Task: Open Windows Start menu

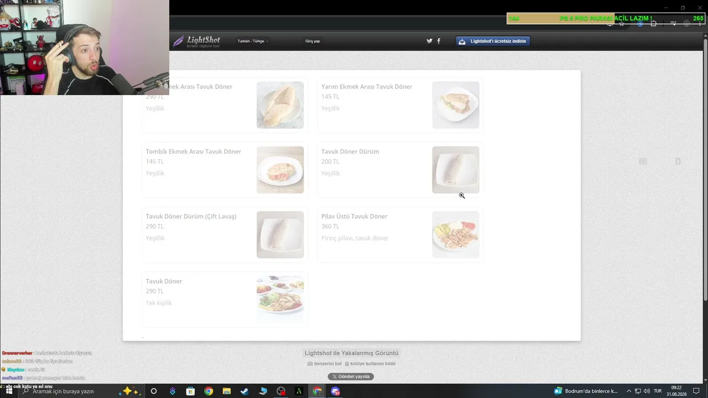Action: 8,391
